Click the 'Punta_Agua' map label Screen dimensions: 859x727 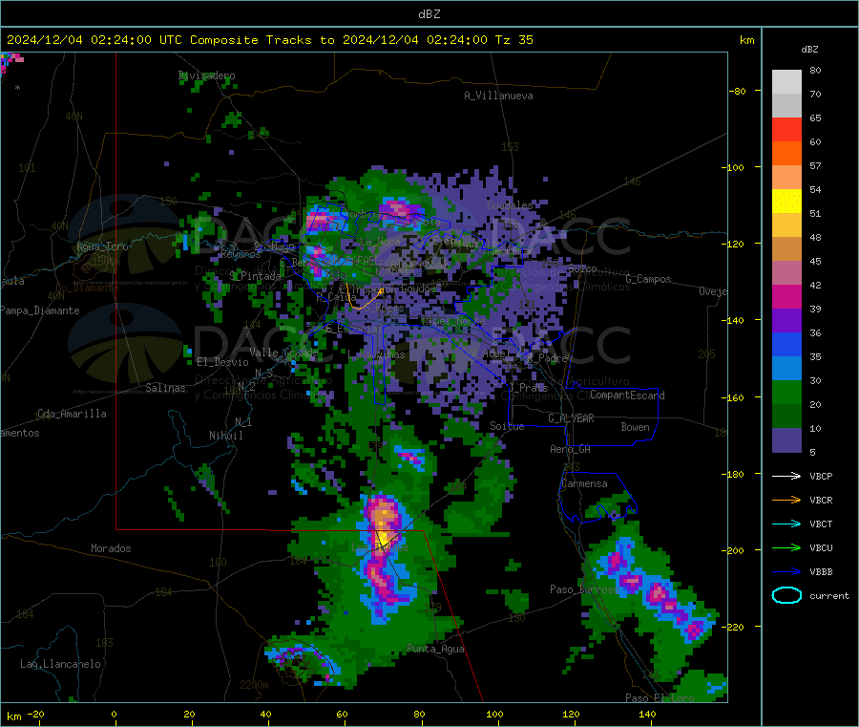[x=435, y=649]
